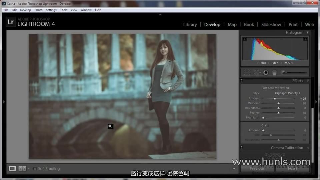Click the Before/After view icon
This screenshot has height=180, width=320.
pyautogui.click(x=22, y=169)
